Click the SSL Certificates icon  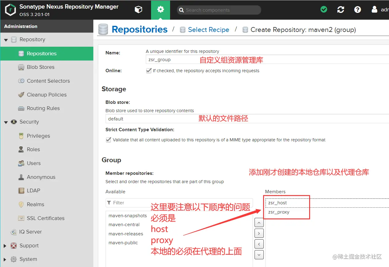click(x=21, y=218)
